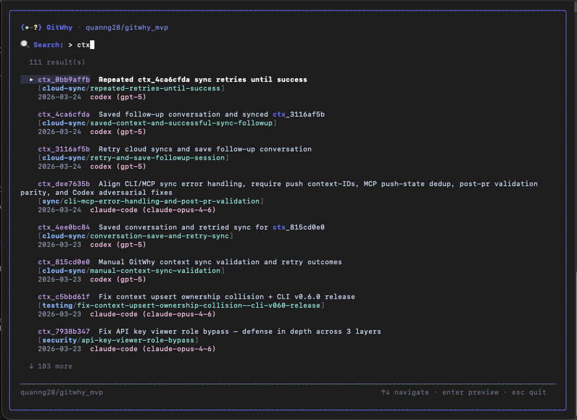Click path security/api-key-viewer-role-bypass
Image resolution: width=577 pixels, height=420 pixels.
(118, 340)
